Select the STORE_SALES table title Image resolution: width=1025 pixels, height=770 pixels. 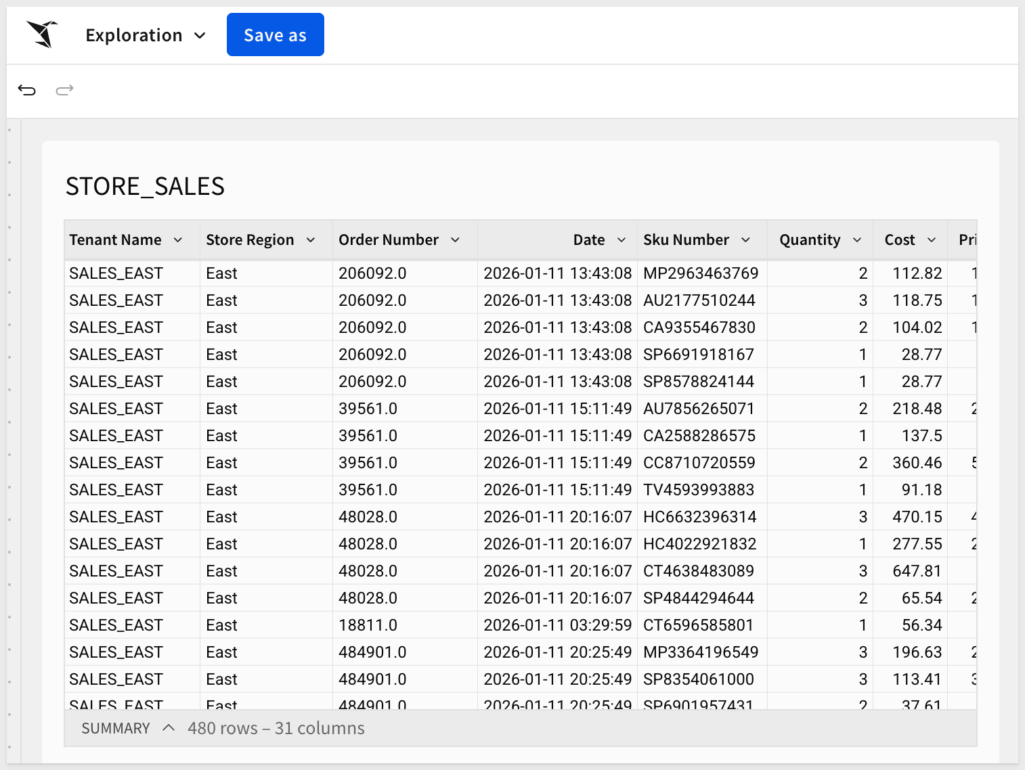coord(145,186)
